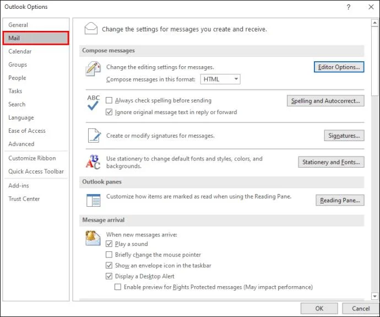This screenshot has height=317, width=380.
Task: Open Spelling and Autocorrect settings
Action: coord(325,101)
